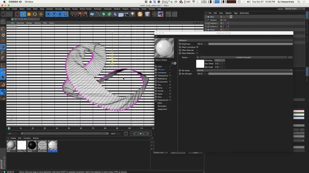Click the Live Selection tool icon
This screenshot has width=309, height=173.
(17, 14)
